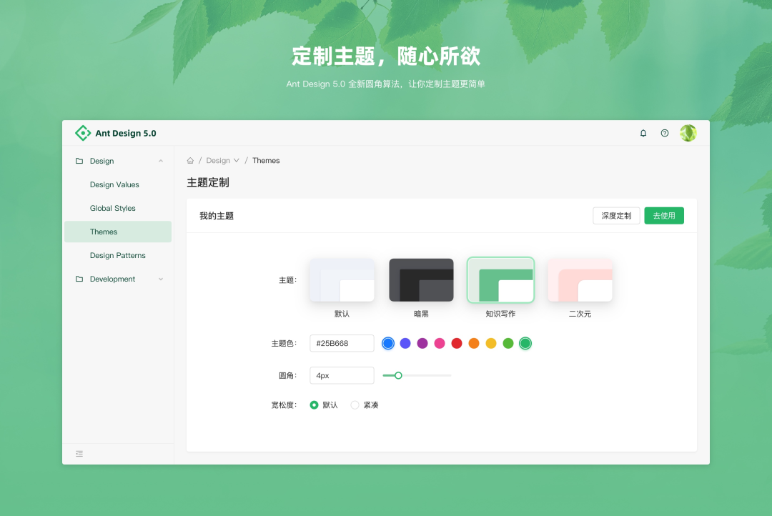The width and height of the screenshot is (772, 516).
Task: Click the Development folder icon
Action: 79,279
